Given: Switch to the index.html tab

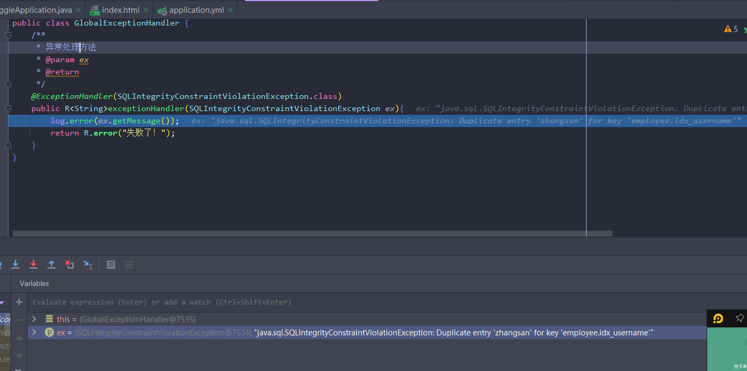Looking at the screenshot, I should [121, 10].
